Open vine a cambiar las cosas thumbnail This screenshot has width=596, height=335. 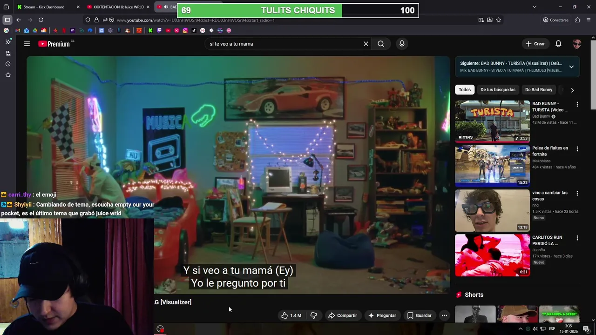[492, 210]
